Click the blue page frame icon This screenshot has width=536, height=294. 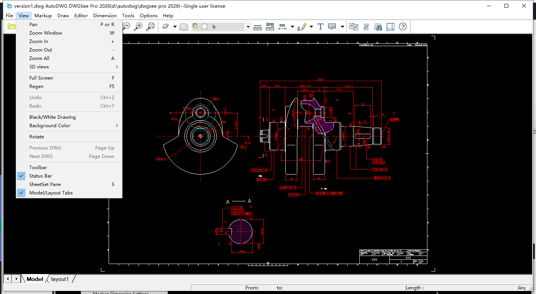tap(390, 27)
